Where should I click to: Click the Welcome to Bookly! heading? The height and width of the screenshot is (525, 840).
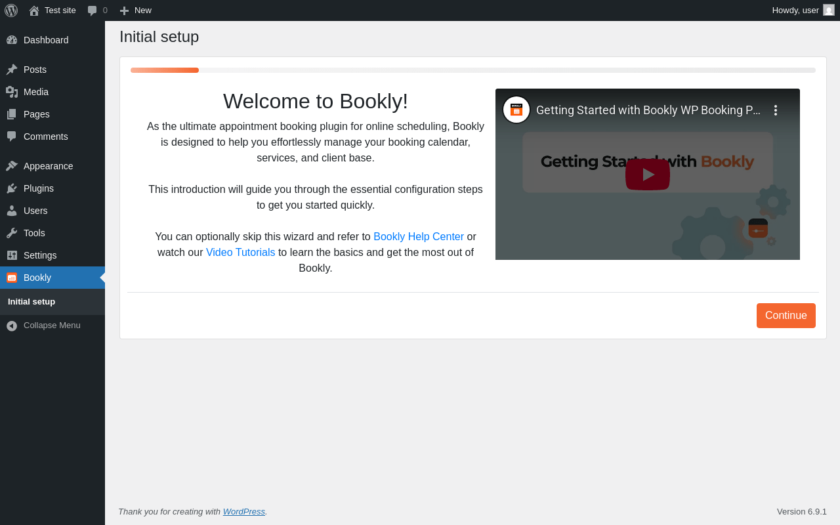click(x=316, y=101)
